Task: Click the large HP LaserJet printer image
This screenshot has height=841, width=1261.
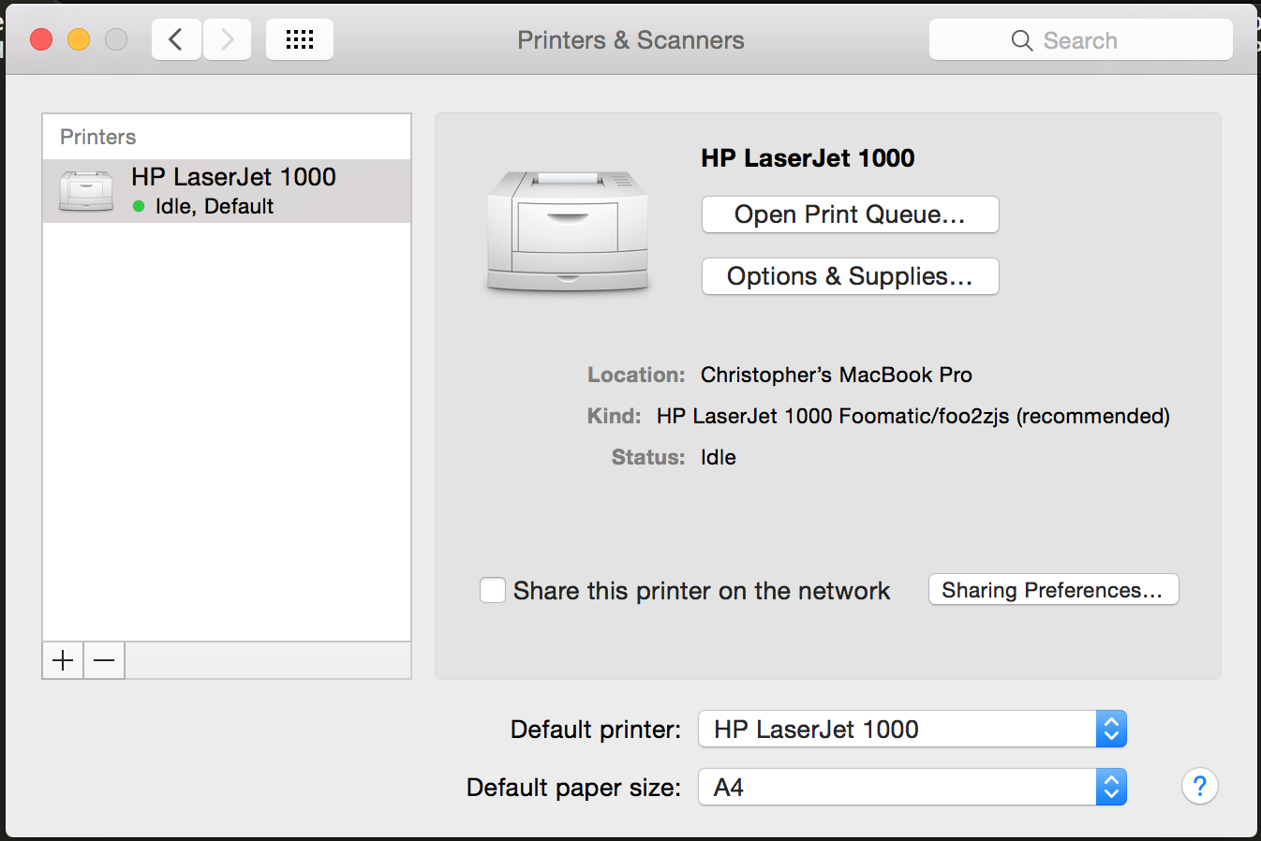Action: point(568,231)
